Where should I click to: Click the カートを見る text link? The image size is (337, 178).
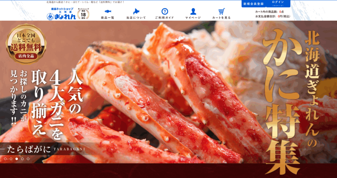point(221,18)
